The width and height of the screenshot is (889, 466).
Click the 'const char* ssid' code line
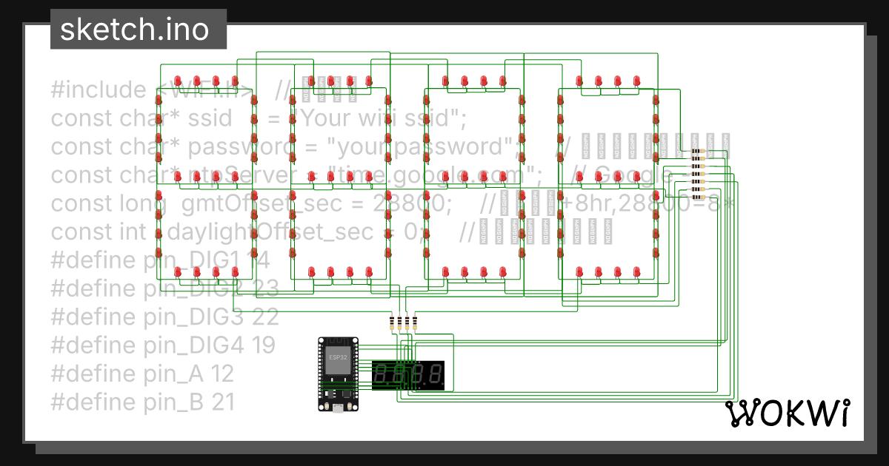259,118
